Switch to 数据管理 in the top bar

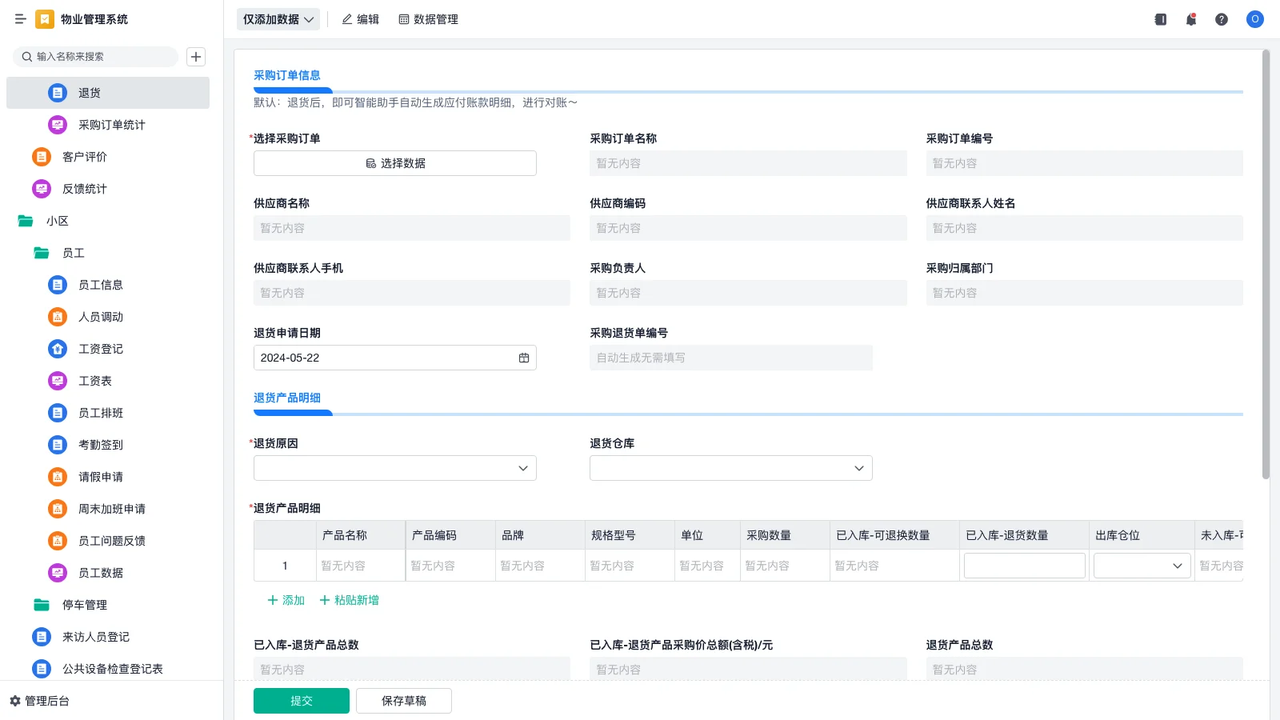[428, 19]
